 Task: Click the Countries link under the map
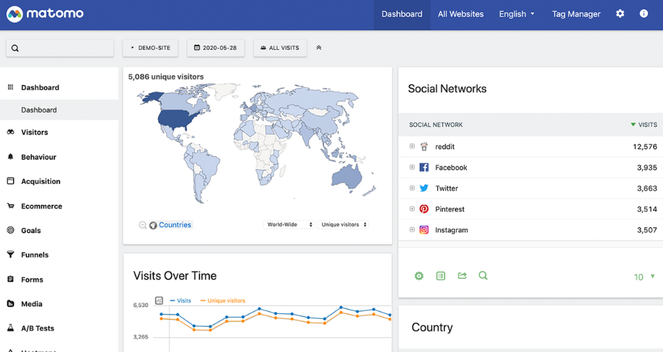175,225
